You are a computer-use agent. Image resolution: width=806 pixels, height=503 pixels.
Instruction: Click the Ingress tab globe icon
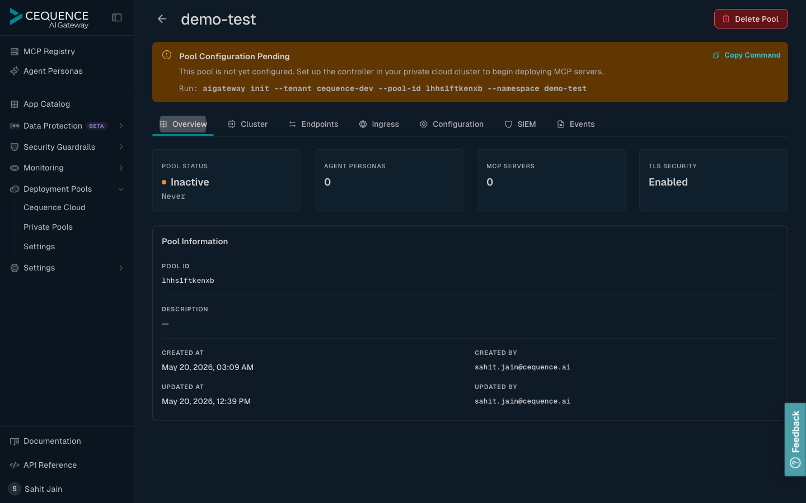[363, 124]
